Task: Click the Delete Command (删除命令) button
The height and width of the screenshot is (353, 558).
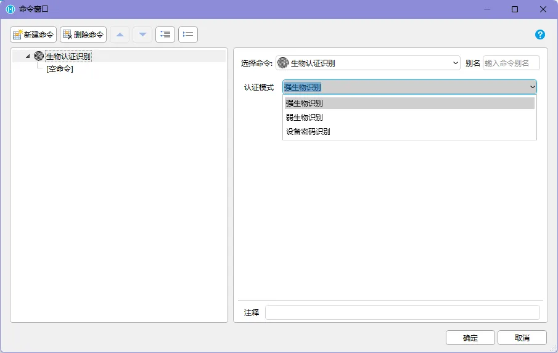Action: pyautogui.click(x=83, y=34)
